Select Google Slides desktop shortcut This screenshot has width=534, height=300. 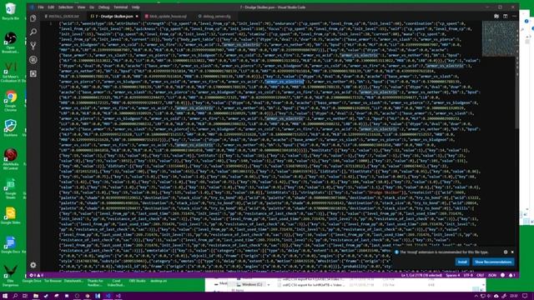click(11, 215)
